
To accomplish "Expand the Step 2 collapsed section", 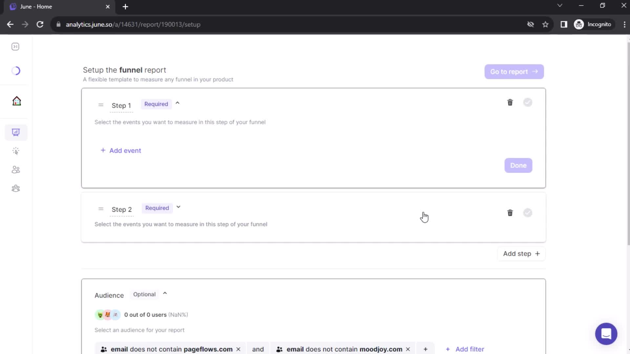I will [x=178, y=207].
